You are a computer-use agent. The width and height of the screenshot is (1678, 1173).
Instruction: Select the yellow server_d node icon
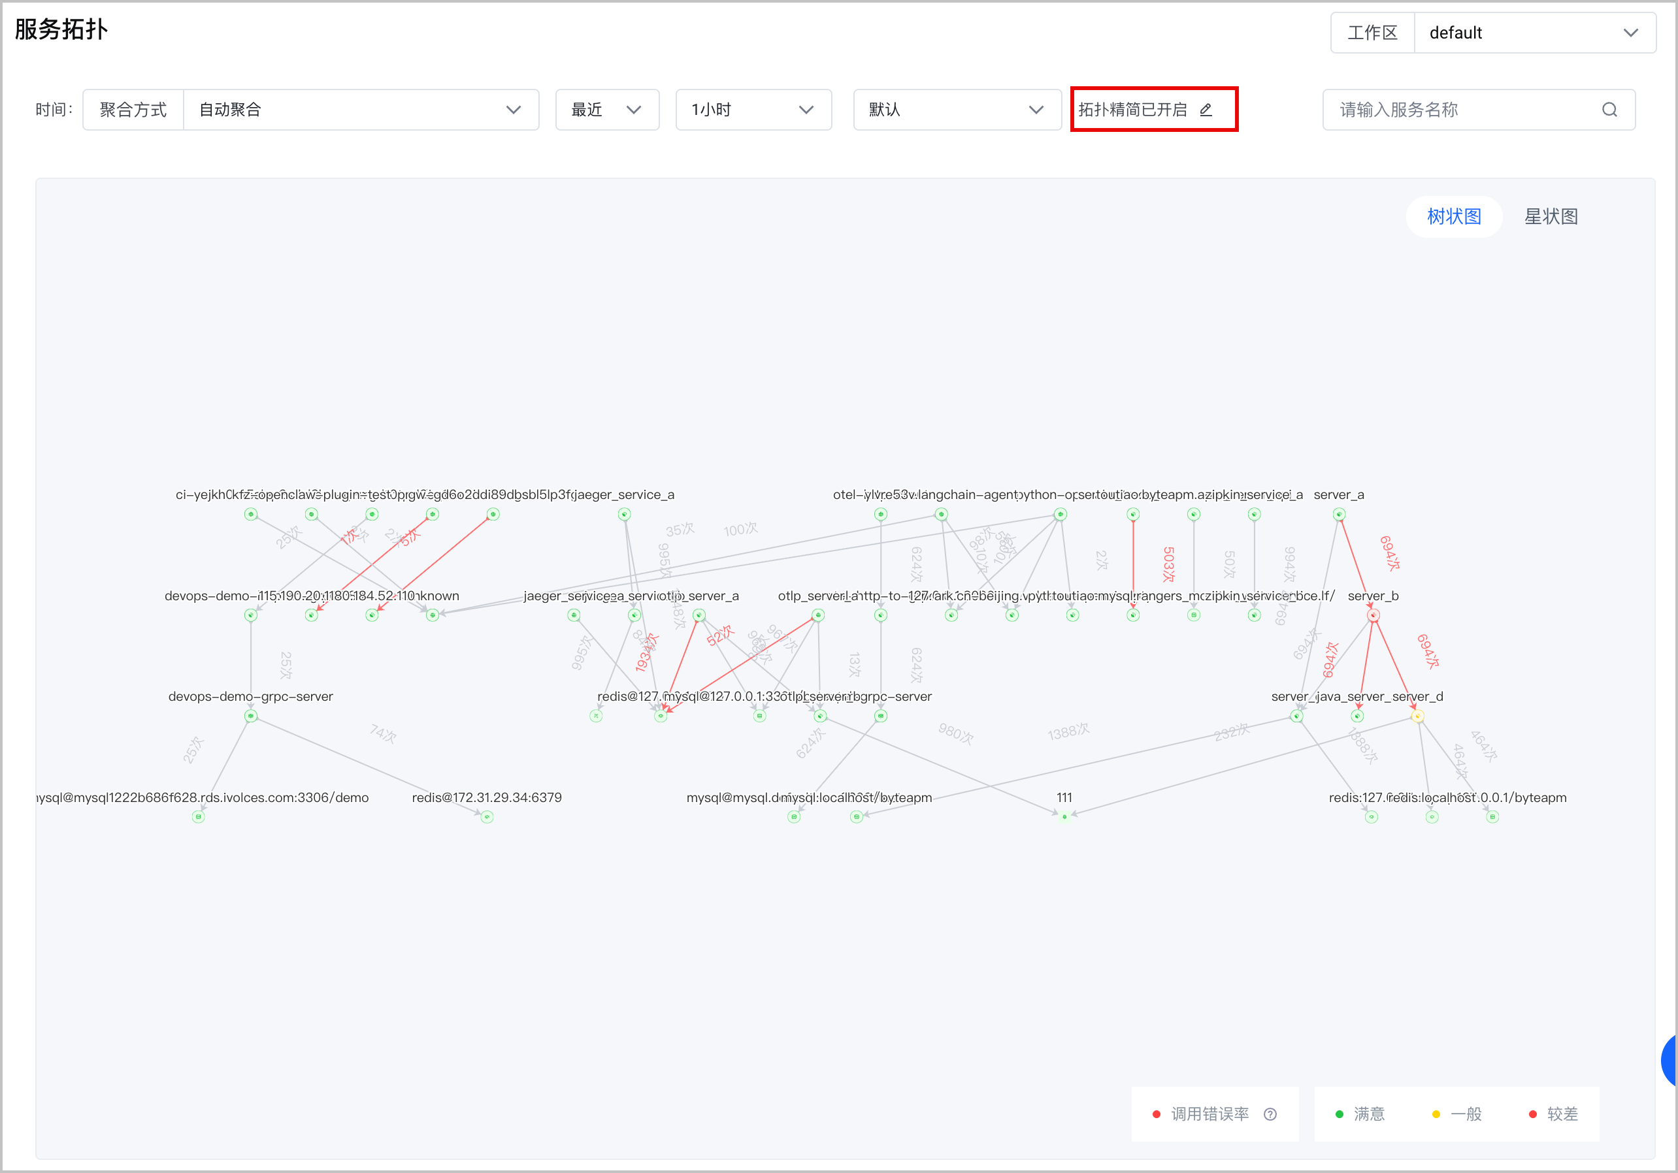coord(1418,716)
